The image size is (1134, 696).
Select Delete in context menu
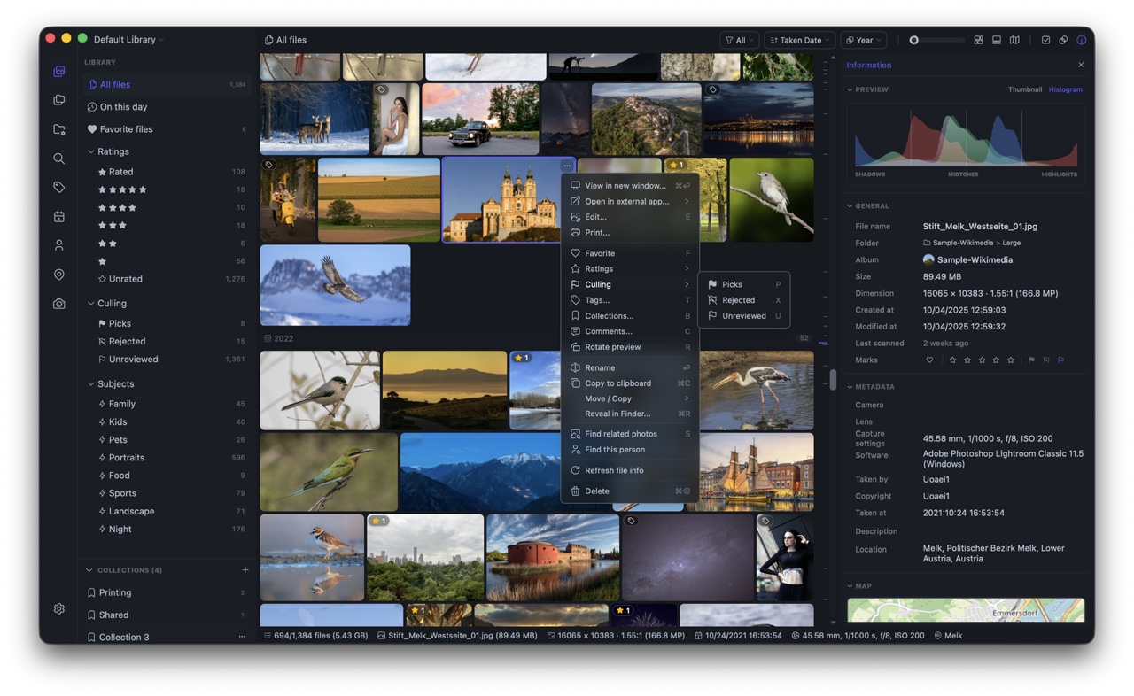click(630, 491)
